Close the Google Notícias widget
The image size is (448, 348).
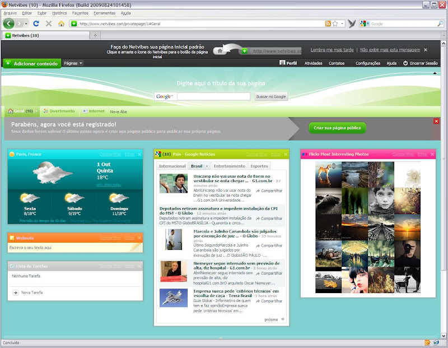click(286, 155)
